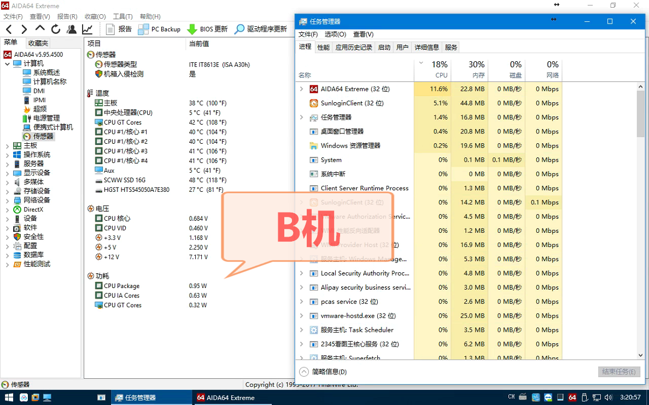Image resolution: width=649 pixels, height=405 pixels.
Task: Switch to 应用历史记录 tab
Action: [x=354, y=47]
